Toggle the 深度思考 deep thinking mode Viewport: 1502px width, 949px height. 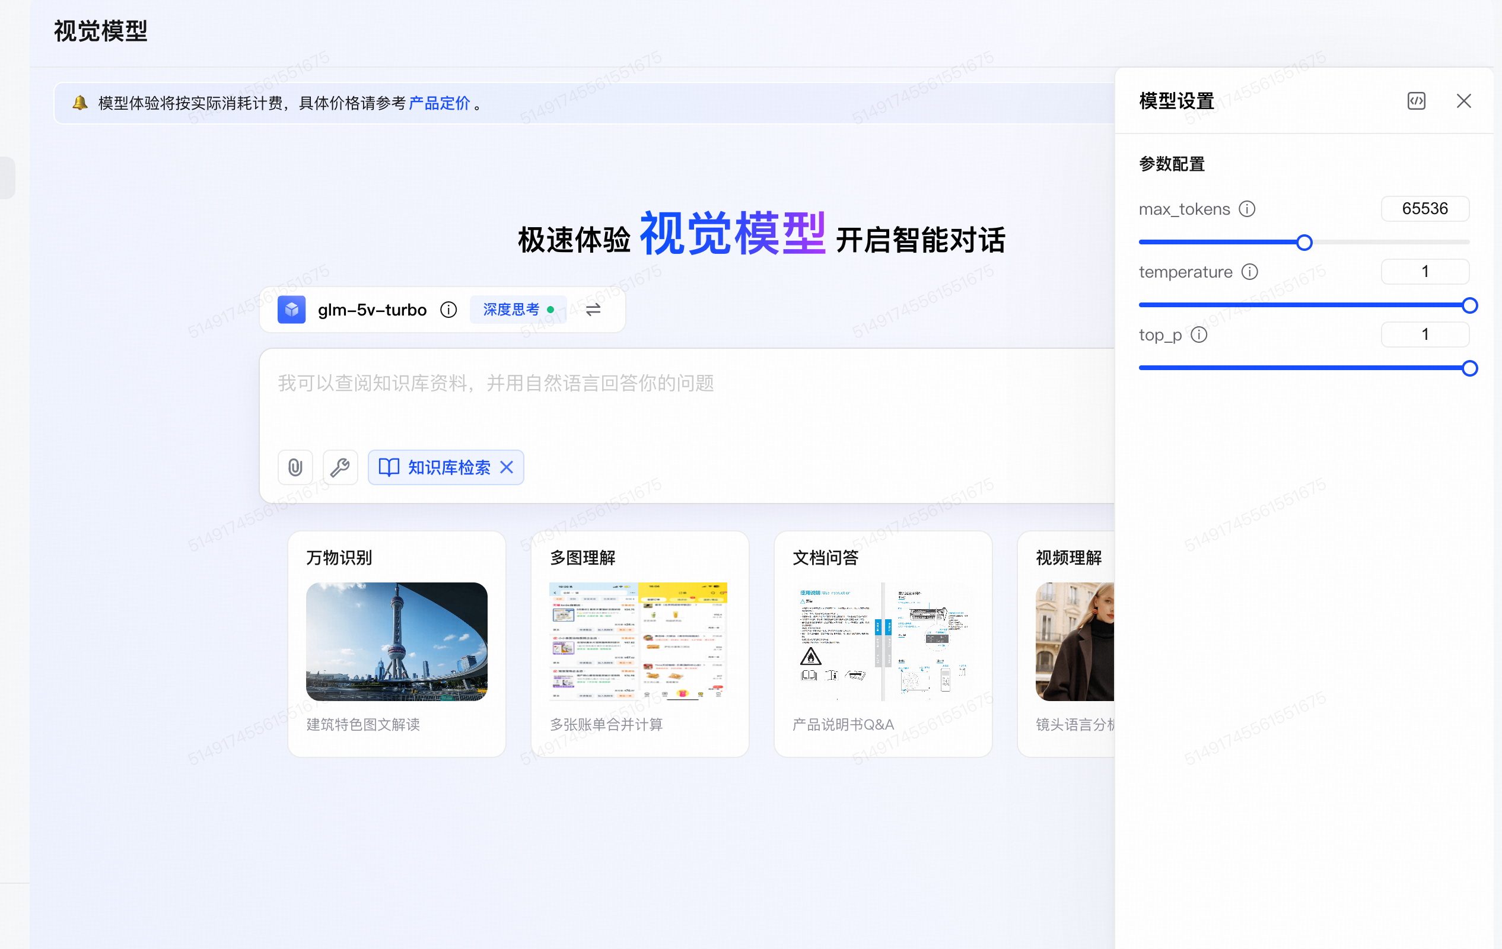(x=518, y=309)
